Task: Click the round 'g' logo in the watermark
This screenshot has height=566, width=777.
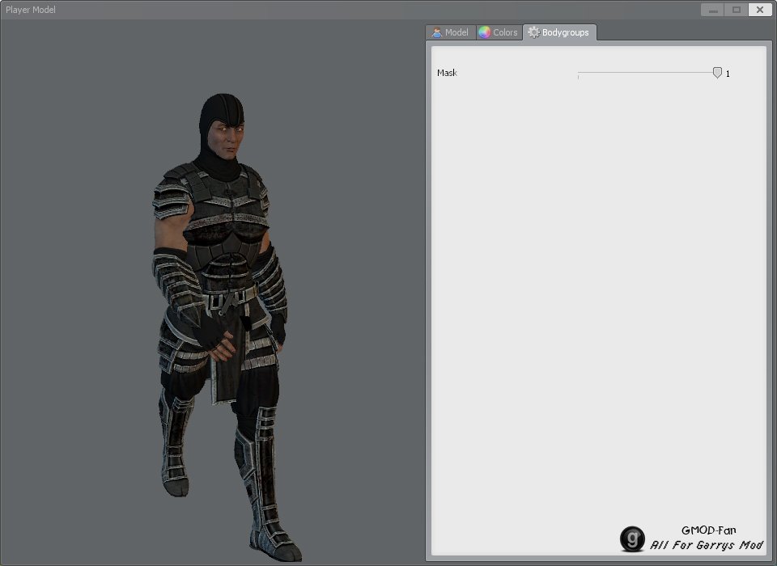Action: tap(632, 539)
